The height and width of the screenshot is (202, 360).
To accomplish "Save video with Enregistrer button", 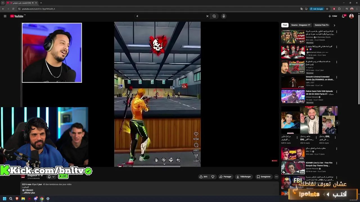I will (x=264, y=177).
